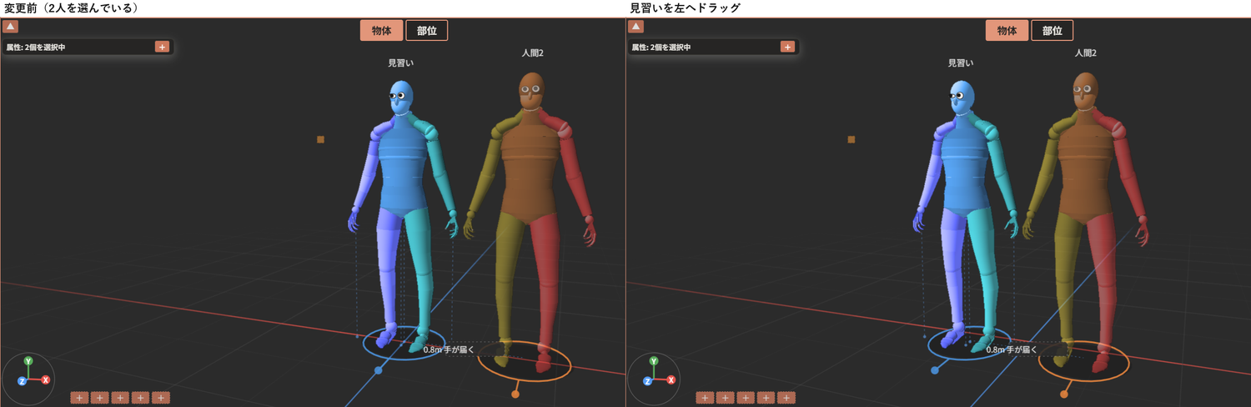This screenshot has height=407, width=1251.
Task: Click first plus button in 見習いを左へドラッグ bottom row
Action: 705,398
